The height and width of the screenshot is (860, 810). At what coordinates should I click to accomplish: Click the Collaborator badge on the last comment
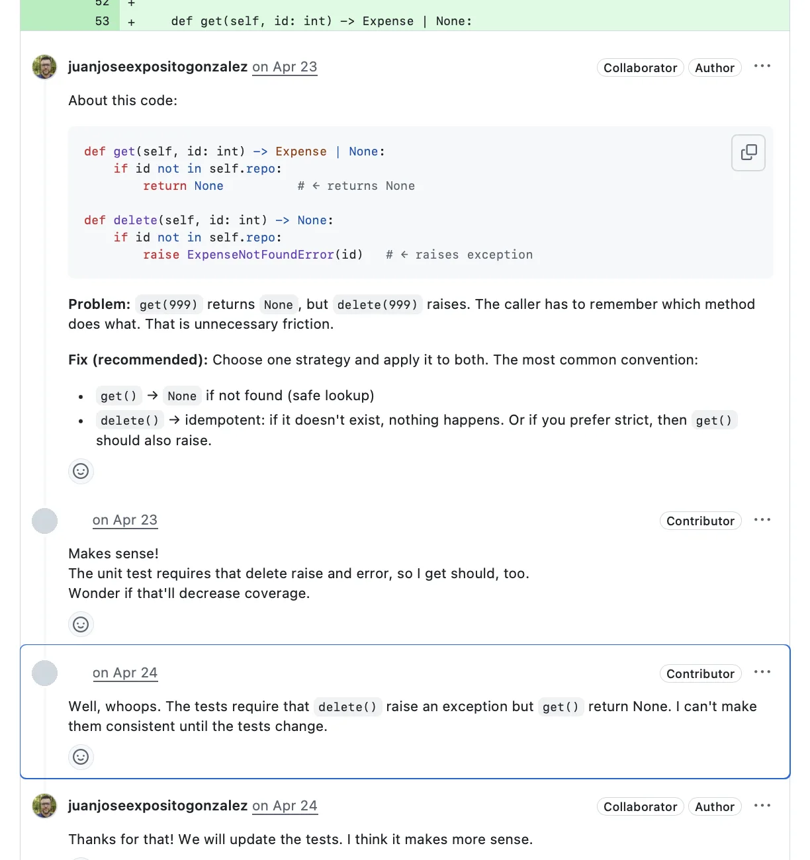click(640, 806)
